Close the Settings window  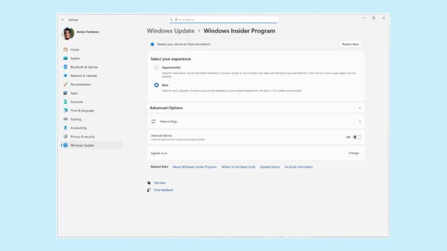tap(384, 18)
